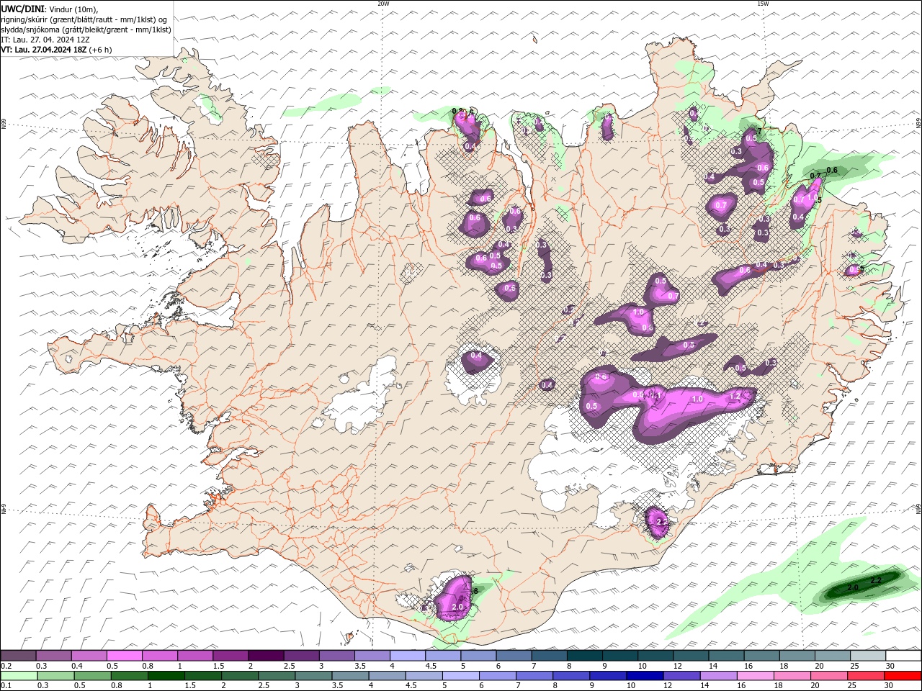Viewport: 922px width, 691px height.
Task: Click the red 30 swatch in the lower rain scale
Action: click(x=903, y=676)
